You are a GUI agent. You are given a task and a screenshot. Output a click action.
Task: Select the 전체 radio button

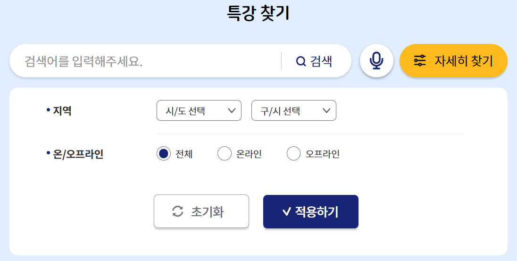[164, 153]
